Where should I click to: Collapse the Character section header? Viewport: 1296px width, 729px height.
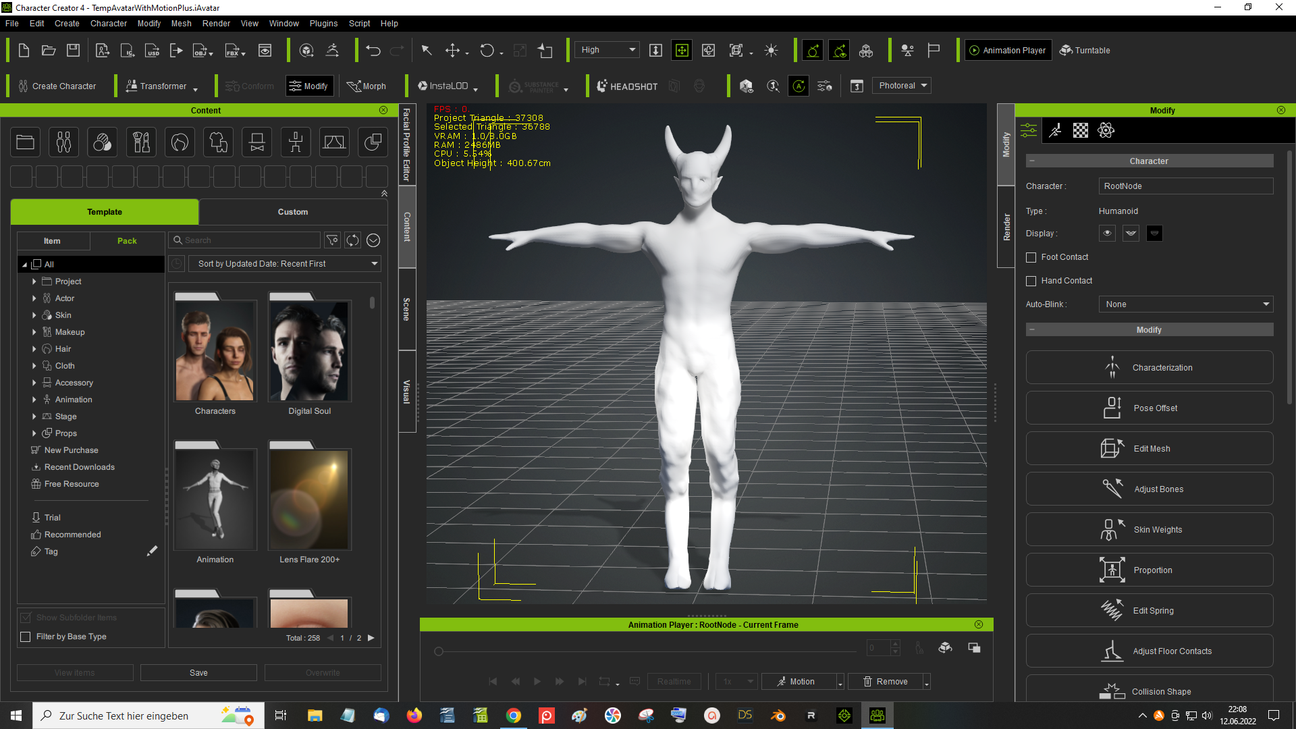(1150, 161)
